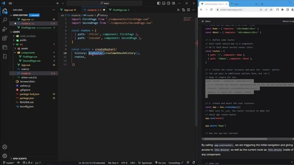Toggle the bottom panel layout icon
The height and width of the screenshot is (165, 294).
[164, 3]
